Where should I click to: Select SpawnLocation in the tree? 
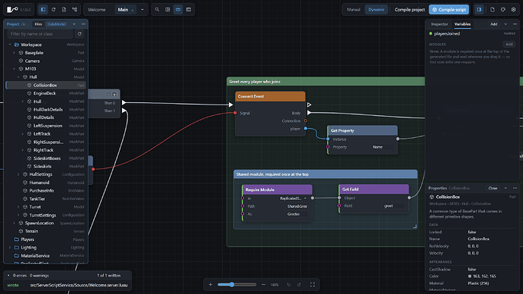(45, 223)
